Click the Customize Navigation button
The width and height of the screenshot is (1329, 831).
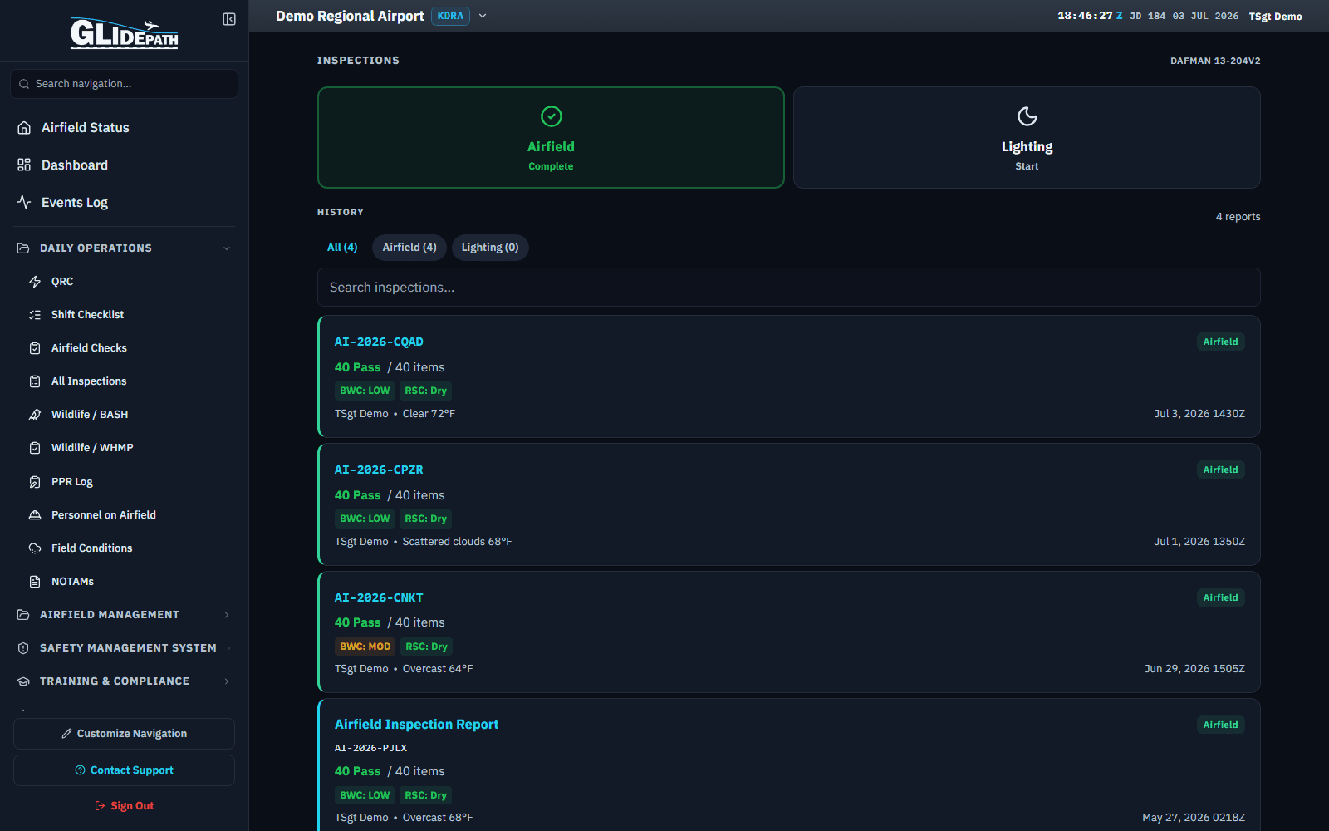tap(124, 734)
